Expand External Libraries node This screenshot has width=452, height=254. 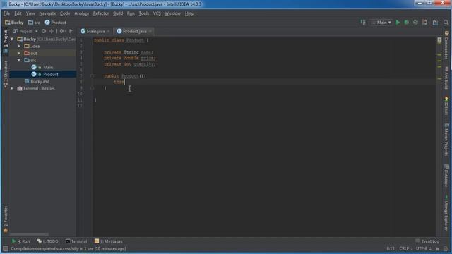coord(12,88)
